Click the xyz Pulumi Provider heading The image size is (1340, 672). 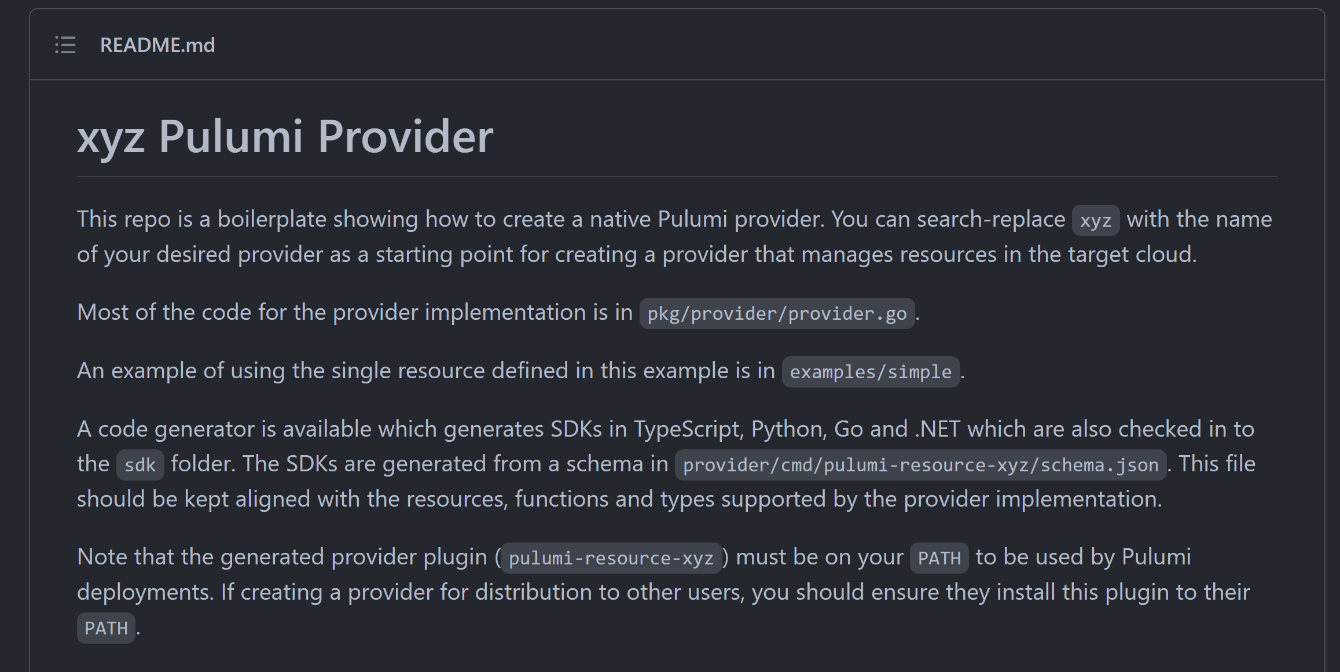[285, 136]
